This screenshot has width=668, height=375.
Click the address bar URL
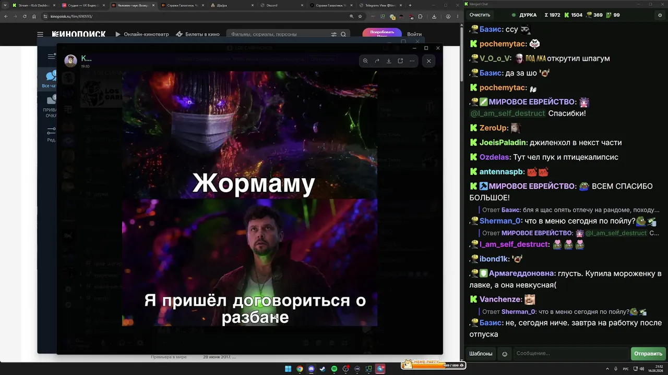click(71, 16)
